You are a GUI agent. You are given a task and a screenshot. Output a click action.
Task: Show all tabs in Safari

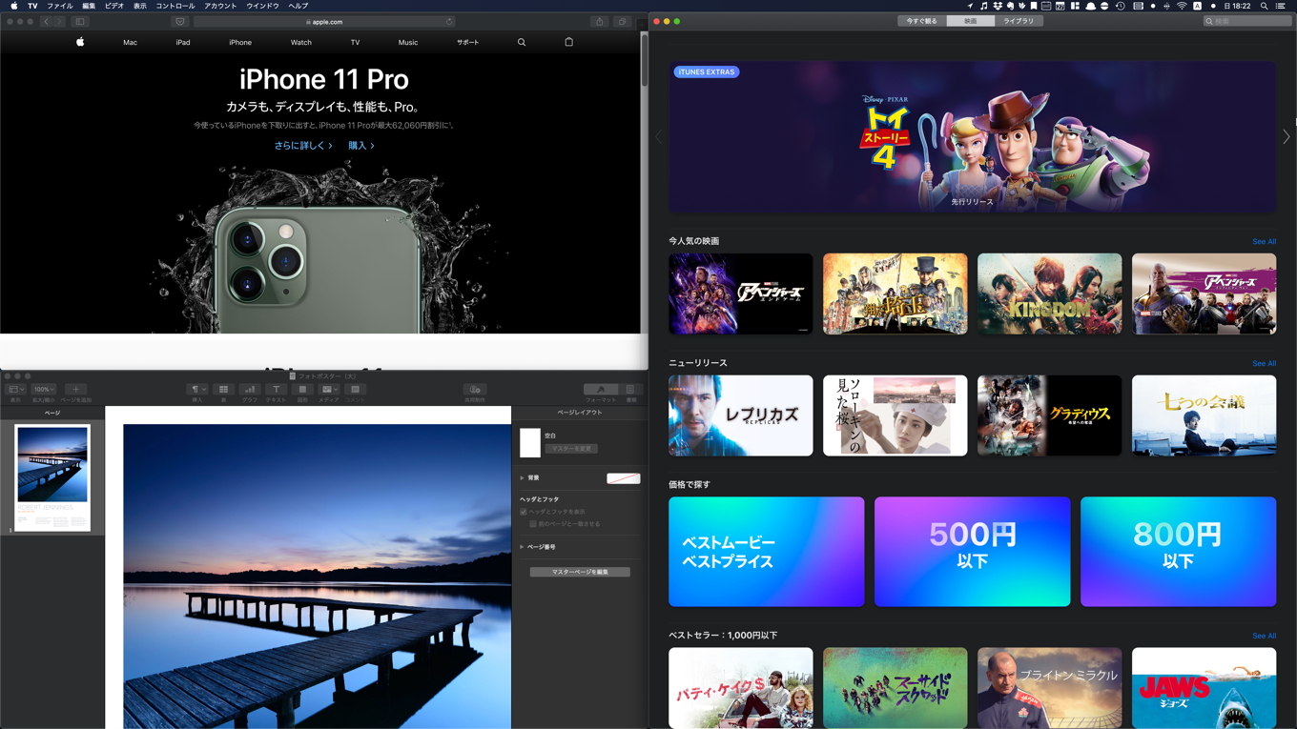(x=622, y=21)
